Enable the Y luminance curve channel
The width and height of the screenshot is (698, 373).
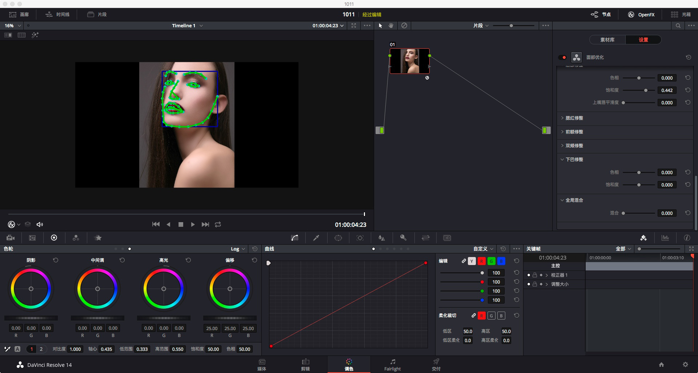(x=472, y=261)
